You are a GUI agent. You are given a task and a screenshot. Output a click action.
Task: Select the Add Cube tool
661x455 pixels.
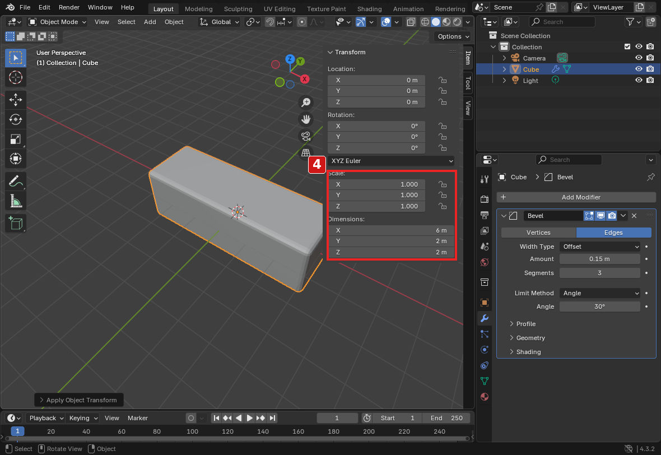(x=16, y=224)
